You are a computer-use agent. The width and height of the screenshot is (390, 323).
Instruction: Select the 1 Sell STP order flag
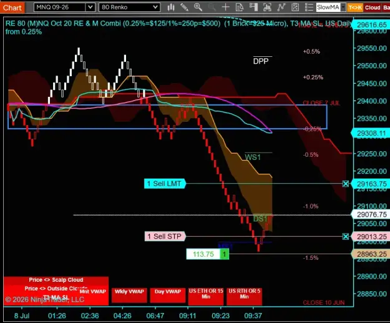click(x=165, y=236)
